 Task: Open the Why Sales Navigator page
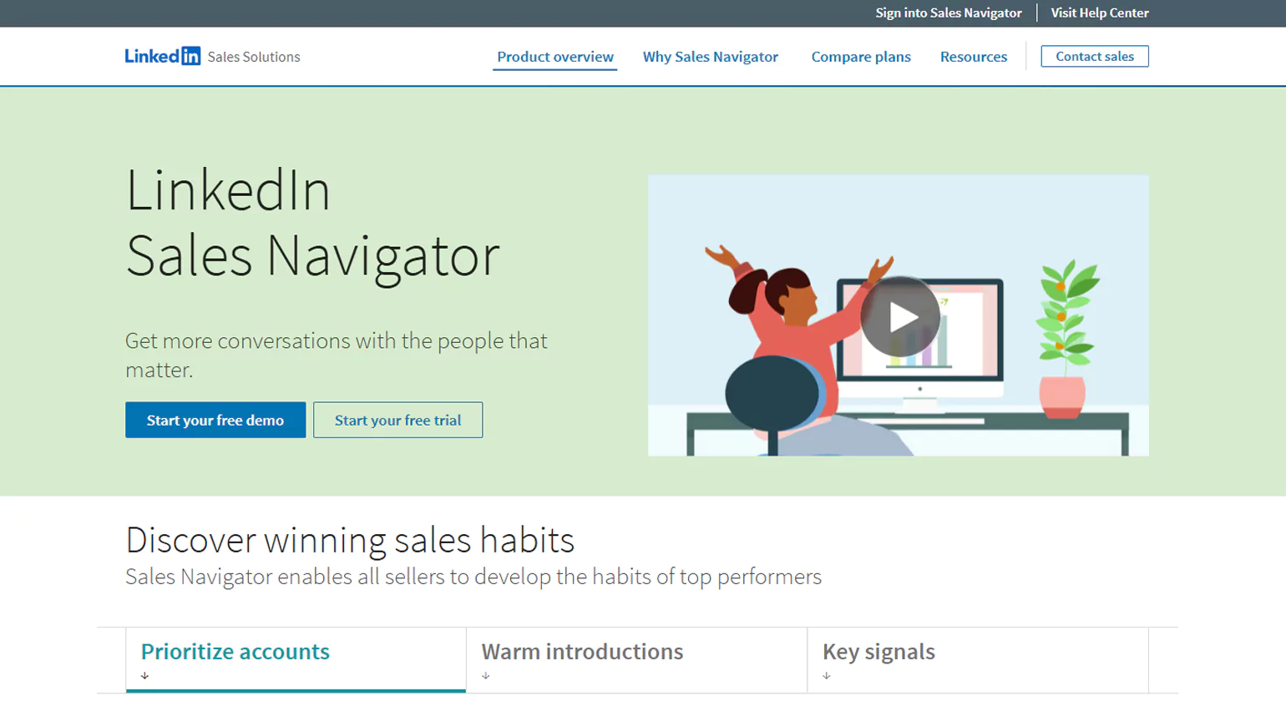click(710, 57)
